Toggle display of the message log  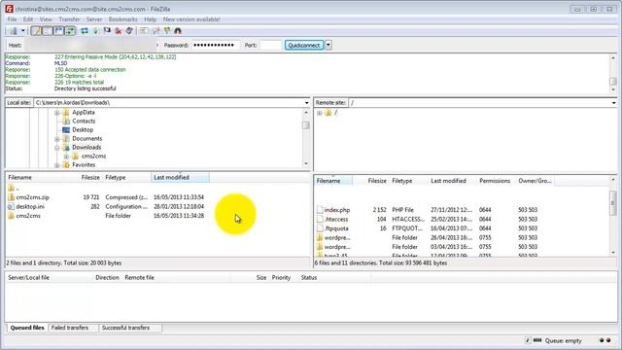click(x=36, y=31)
